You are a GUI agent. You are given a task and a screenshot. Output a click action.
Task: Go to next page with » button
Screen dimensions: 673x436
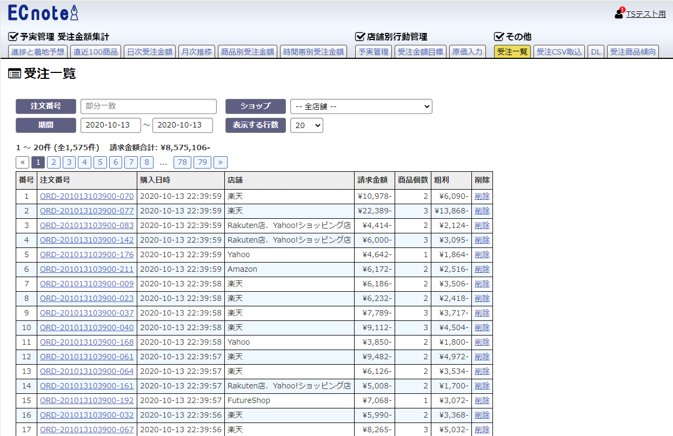[221, 162]
